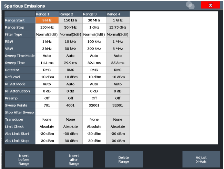Click Range 1 RF Attenuation 0 dB

click(47, 91)
